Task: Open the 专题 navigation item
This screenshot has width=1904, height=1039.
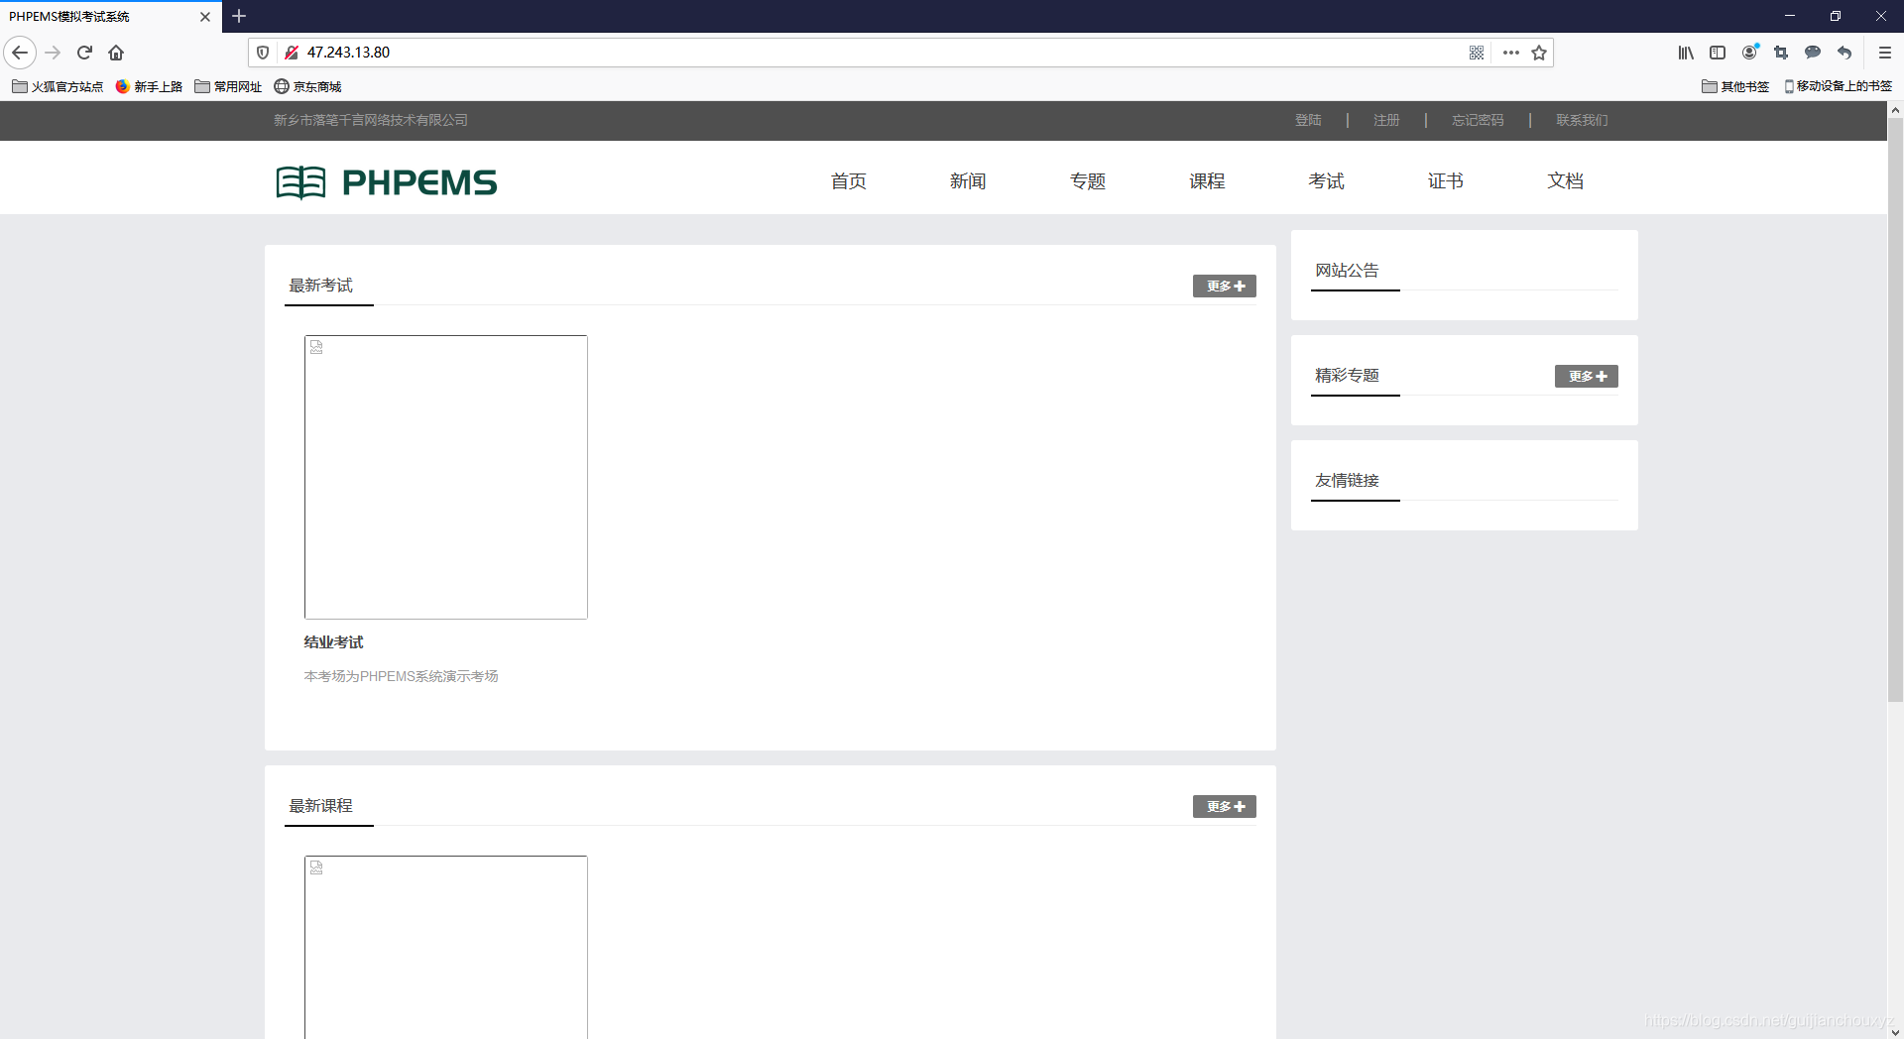Action: [1088, 181]
